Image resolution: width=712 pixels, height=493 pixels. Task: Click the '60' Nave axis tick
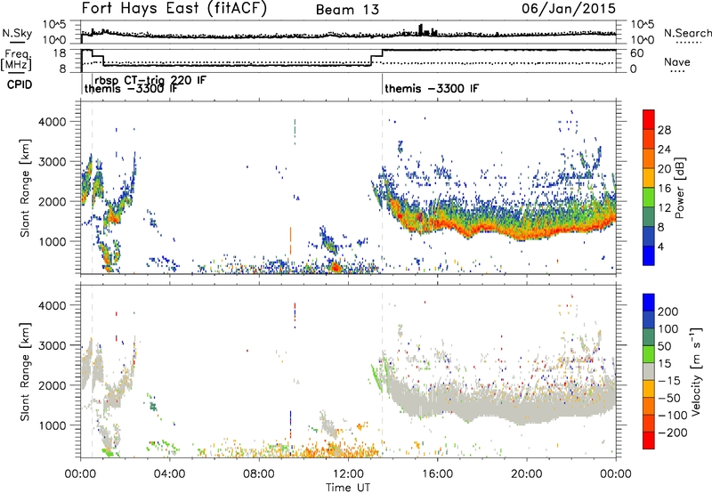[637, 53]
